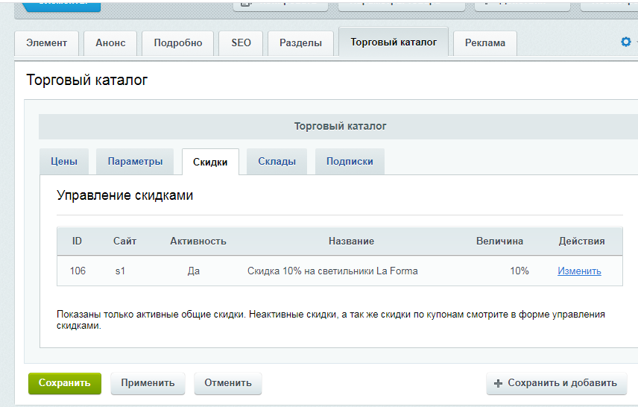Open the gear settings icon by the tabs
This screenshot has width=638, height=407.
coord(625,42)
